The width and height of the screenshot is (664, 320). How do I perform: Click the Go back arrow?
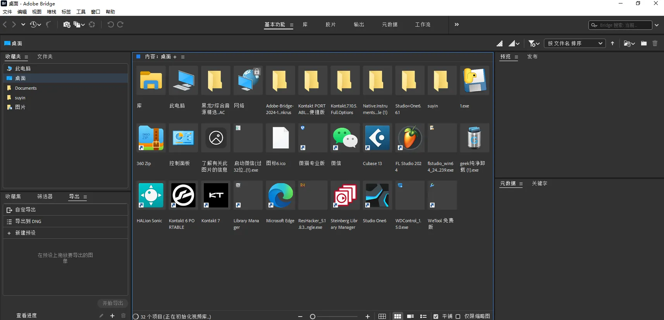tap(5, 24)
